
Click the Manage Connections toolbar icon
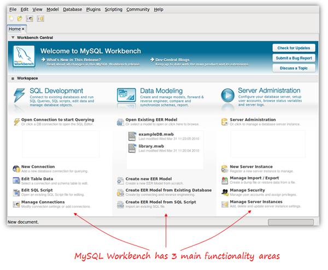(x=30, y=19)
